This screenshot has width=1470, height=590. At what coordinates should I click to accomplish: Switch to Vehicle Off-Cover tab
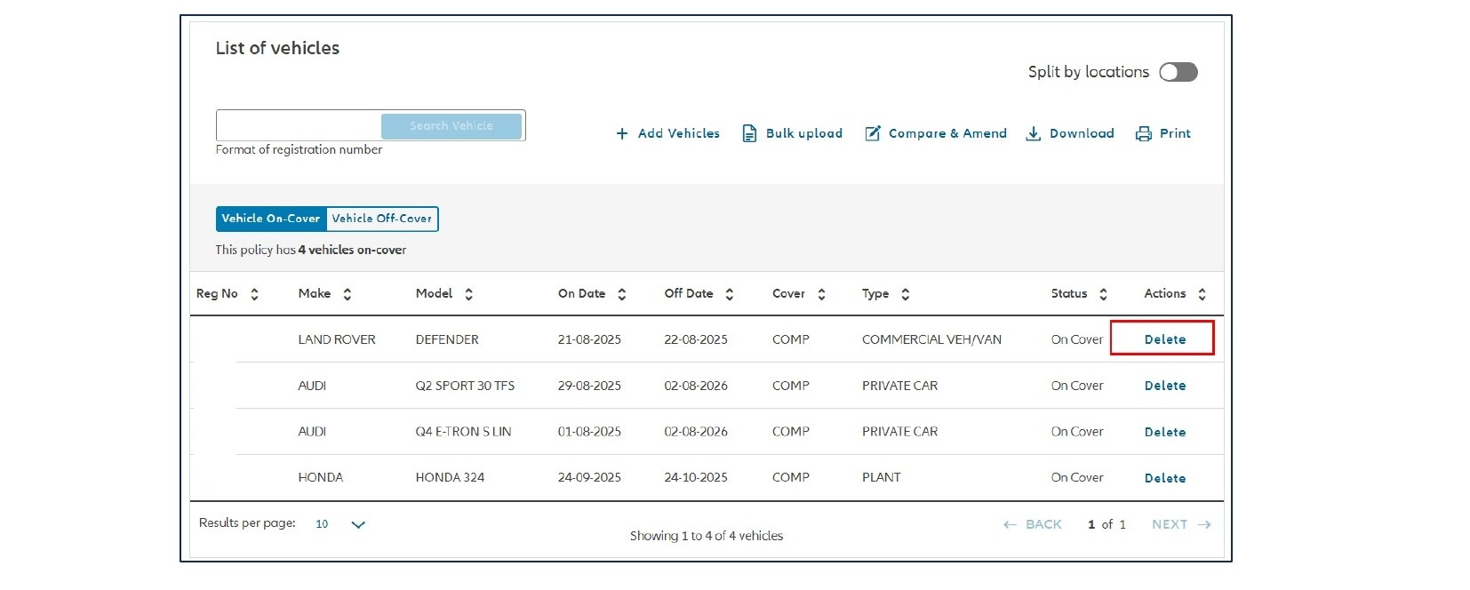382,219
